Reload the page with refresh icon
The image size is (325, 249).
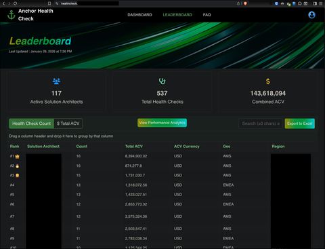[x=16, y=3]
